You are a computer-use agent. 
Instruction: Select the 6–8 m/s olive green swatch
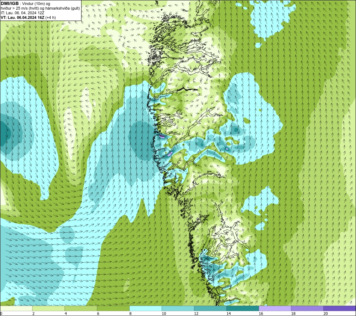(113, 308)
